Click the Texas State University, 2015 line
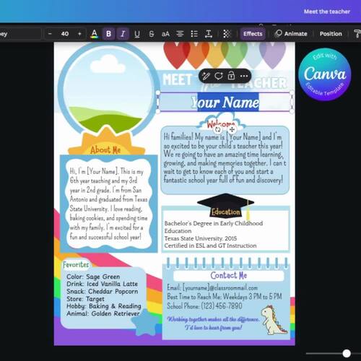This screenshot has width=361, height=361. (x=201, y=238)
